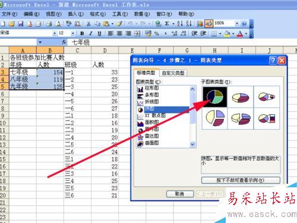Expand the AutoSum dropdown arrow
Image resolution: width=297 pixels, height=223 pixels.
point(173,24)
